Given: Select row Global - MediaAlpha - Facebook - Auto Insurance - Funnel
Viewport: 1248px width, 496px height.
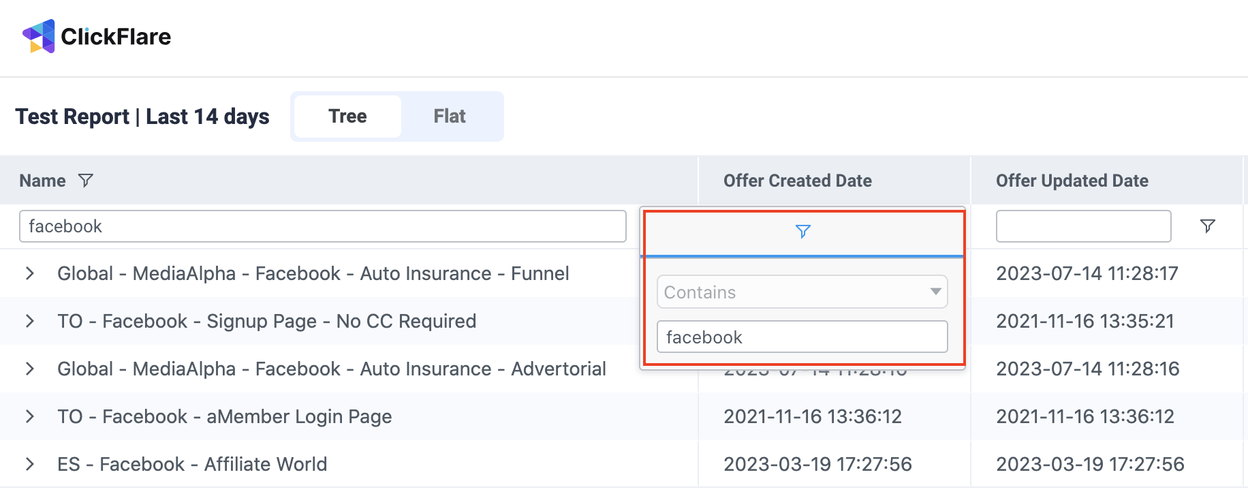Looking at the screenshot, I should click(313, 273).
